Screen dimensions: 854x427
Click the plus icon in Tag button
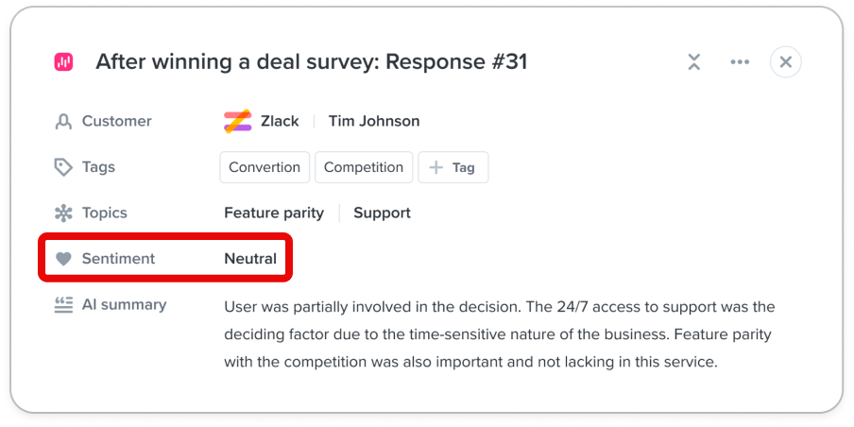tap(436, 167)
